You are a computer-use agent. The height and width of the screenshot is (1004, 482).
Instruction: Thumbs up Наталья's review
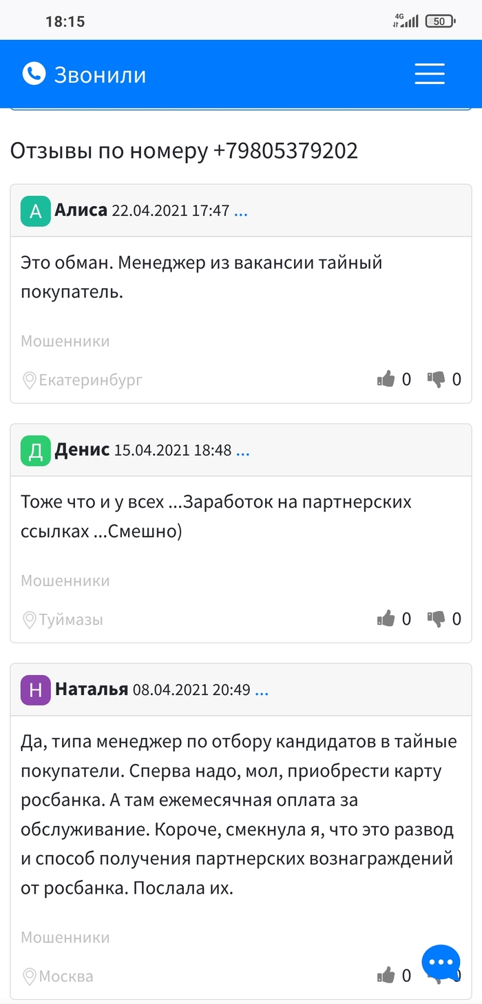click(x=386, y=975)
